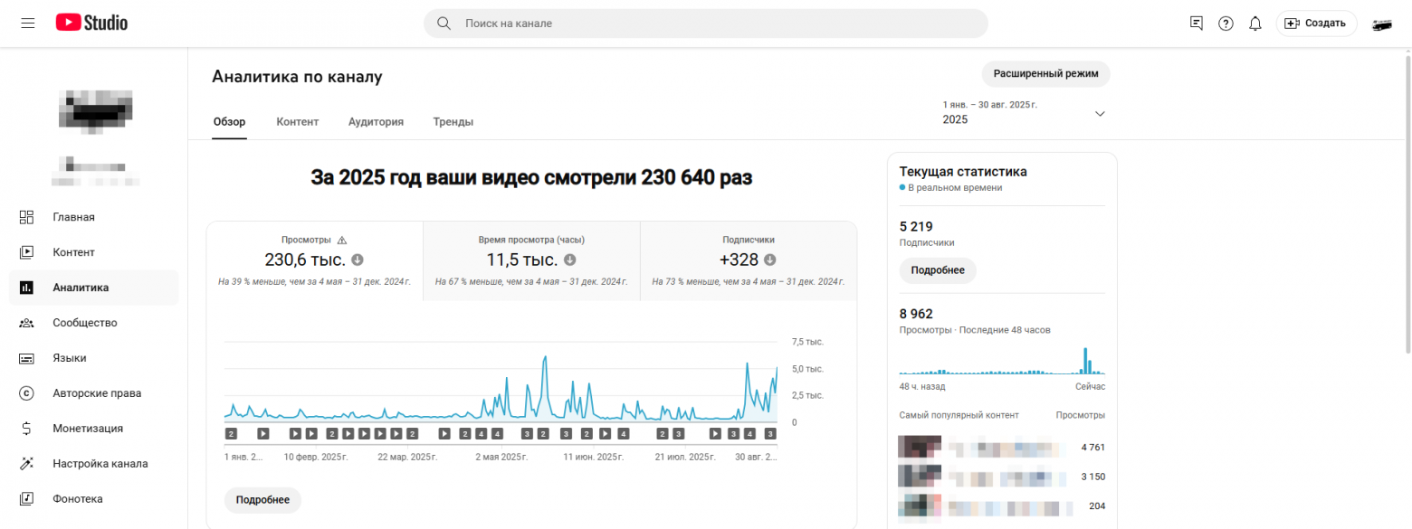Click the Создать button
This screenshot has width=1412, height=529.
coord(1316,23)
